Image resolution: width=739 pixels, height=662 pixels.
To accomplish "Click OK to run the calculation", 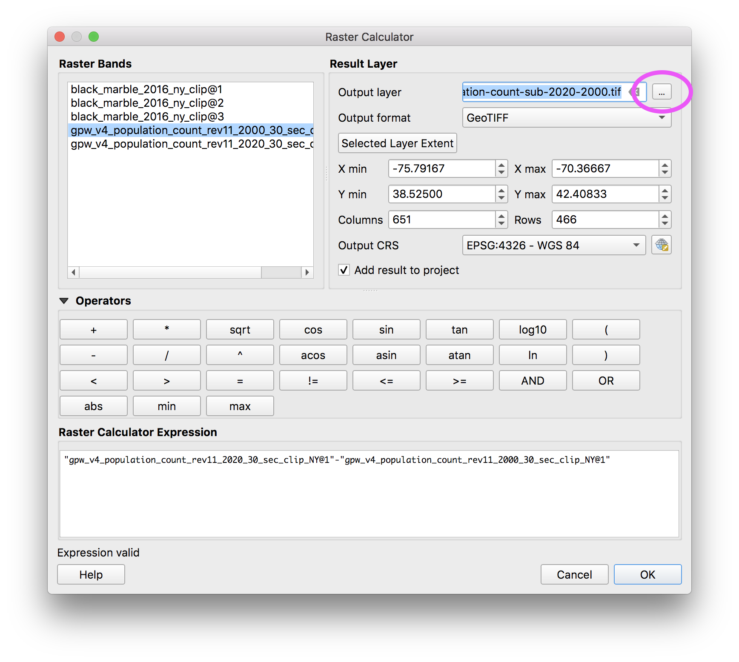I will point(647,575).
